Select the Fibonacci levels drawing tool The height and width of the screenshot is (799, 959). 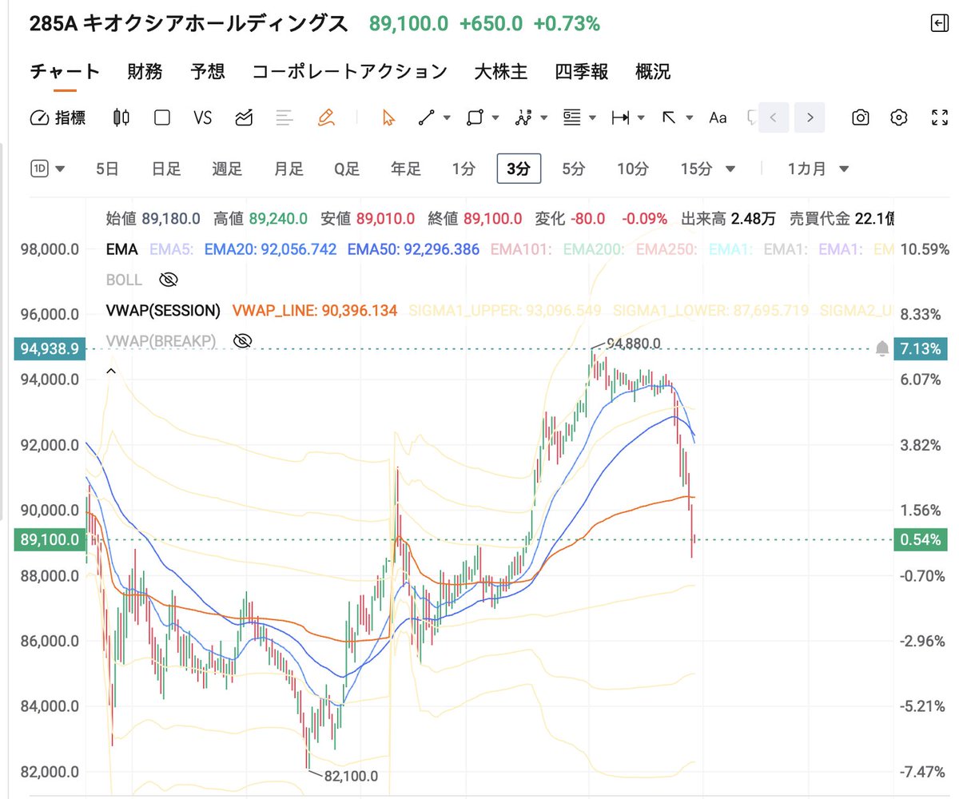[x=571, y=118]
